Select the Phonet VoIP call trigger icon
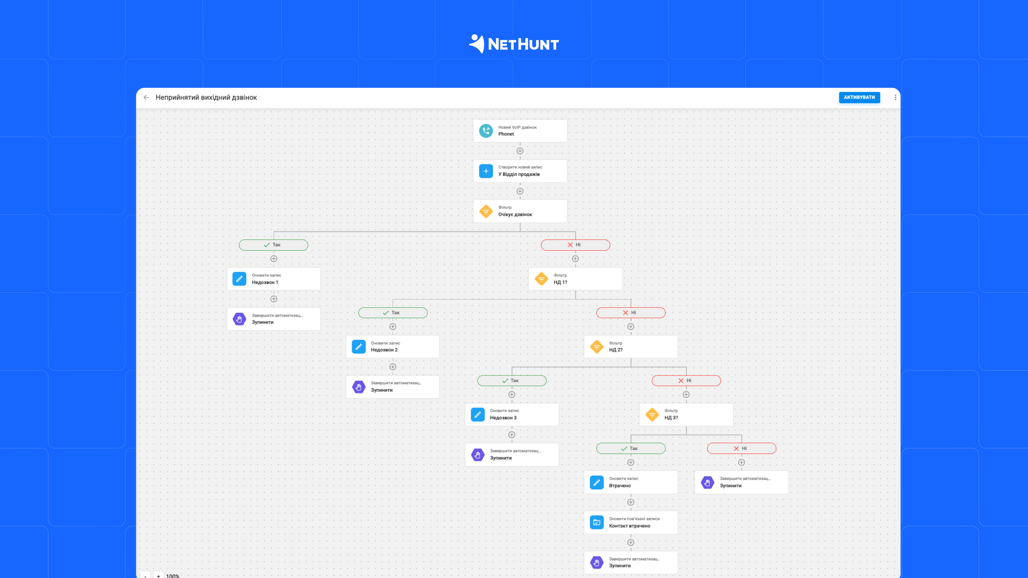1028x578 pixels. coord(486,131)
